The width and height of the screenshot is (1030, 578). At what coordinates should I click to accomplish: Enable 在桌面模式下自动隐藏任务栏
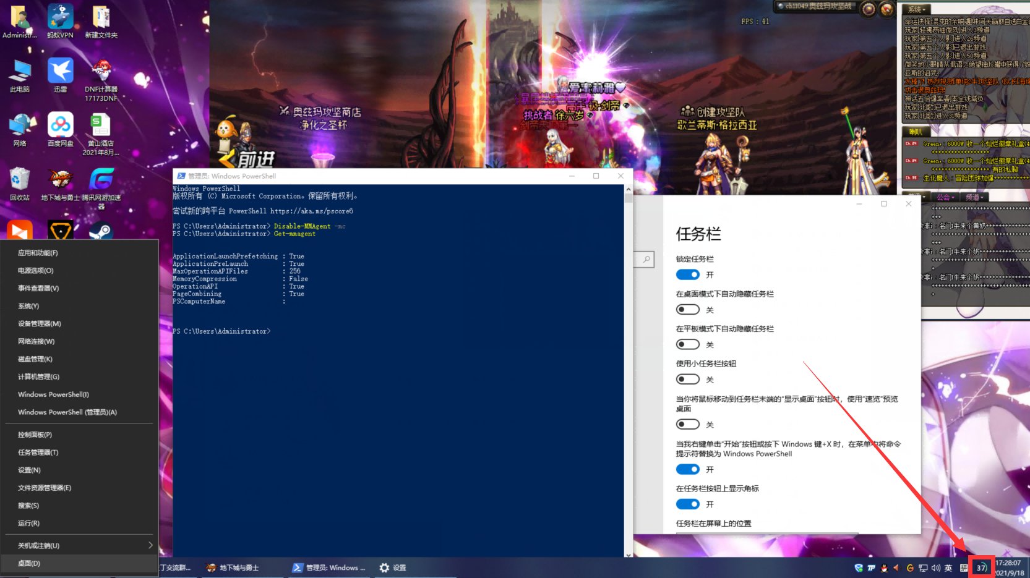pyautogui.click(x=687, y=309)
